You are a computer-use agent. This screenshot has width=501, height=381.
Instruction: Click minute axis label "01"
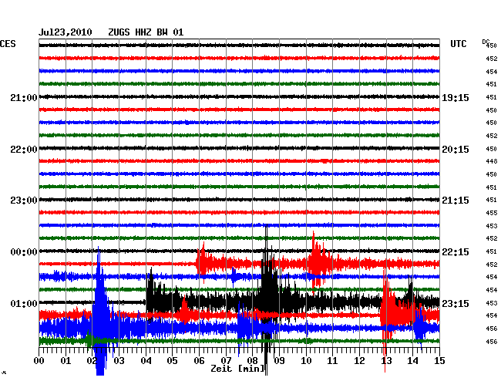(66, 361)
